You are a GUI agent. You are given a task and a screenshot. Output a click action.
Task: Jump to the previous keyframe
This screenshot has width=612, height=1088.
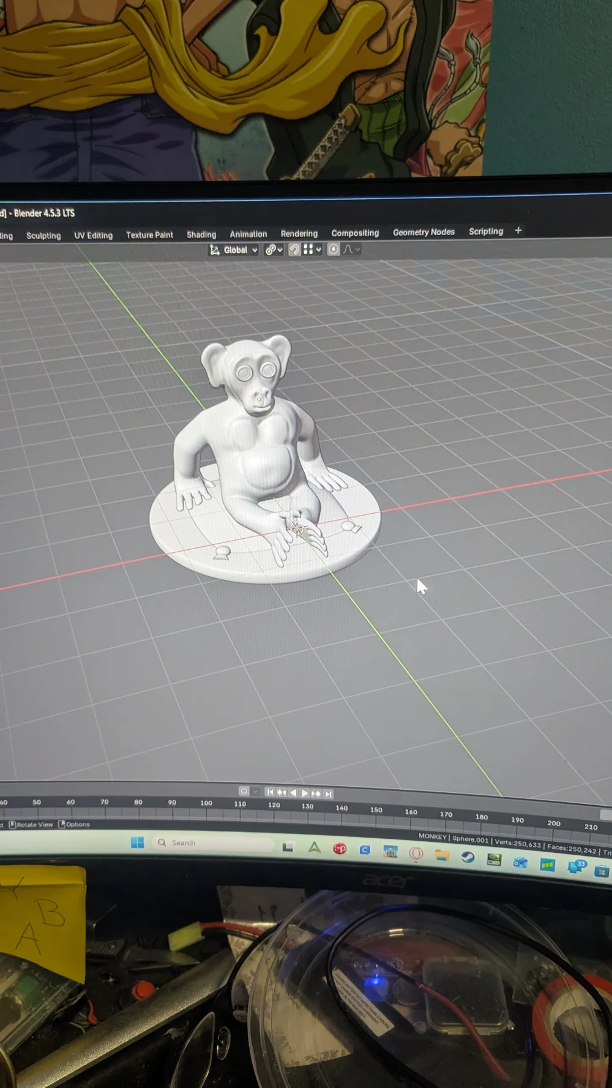click(x=282, y=792)
